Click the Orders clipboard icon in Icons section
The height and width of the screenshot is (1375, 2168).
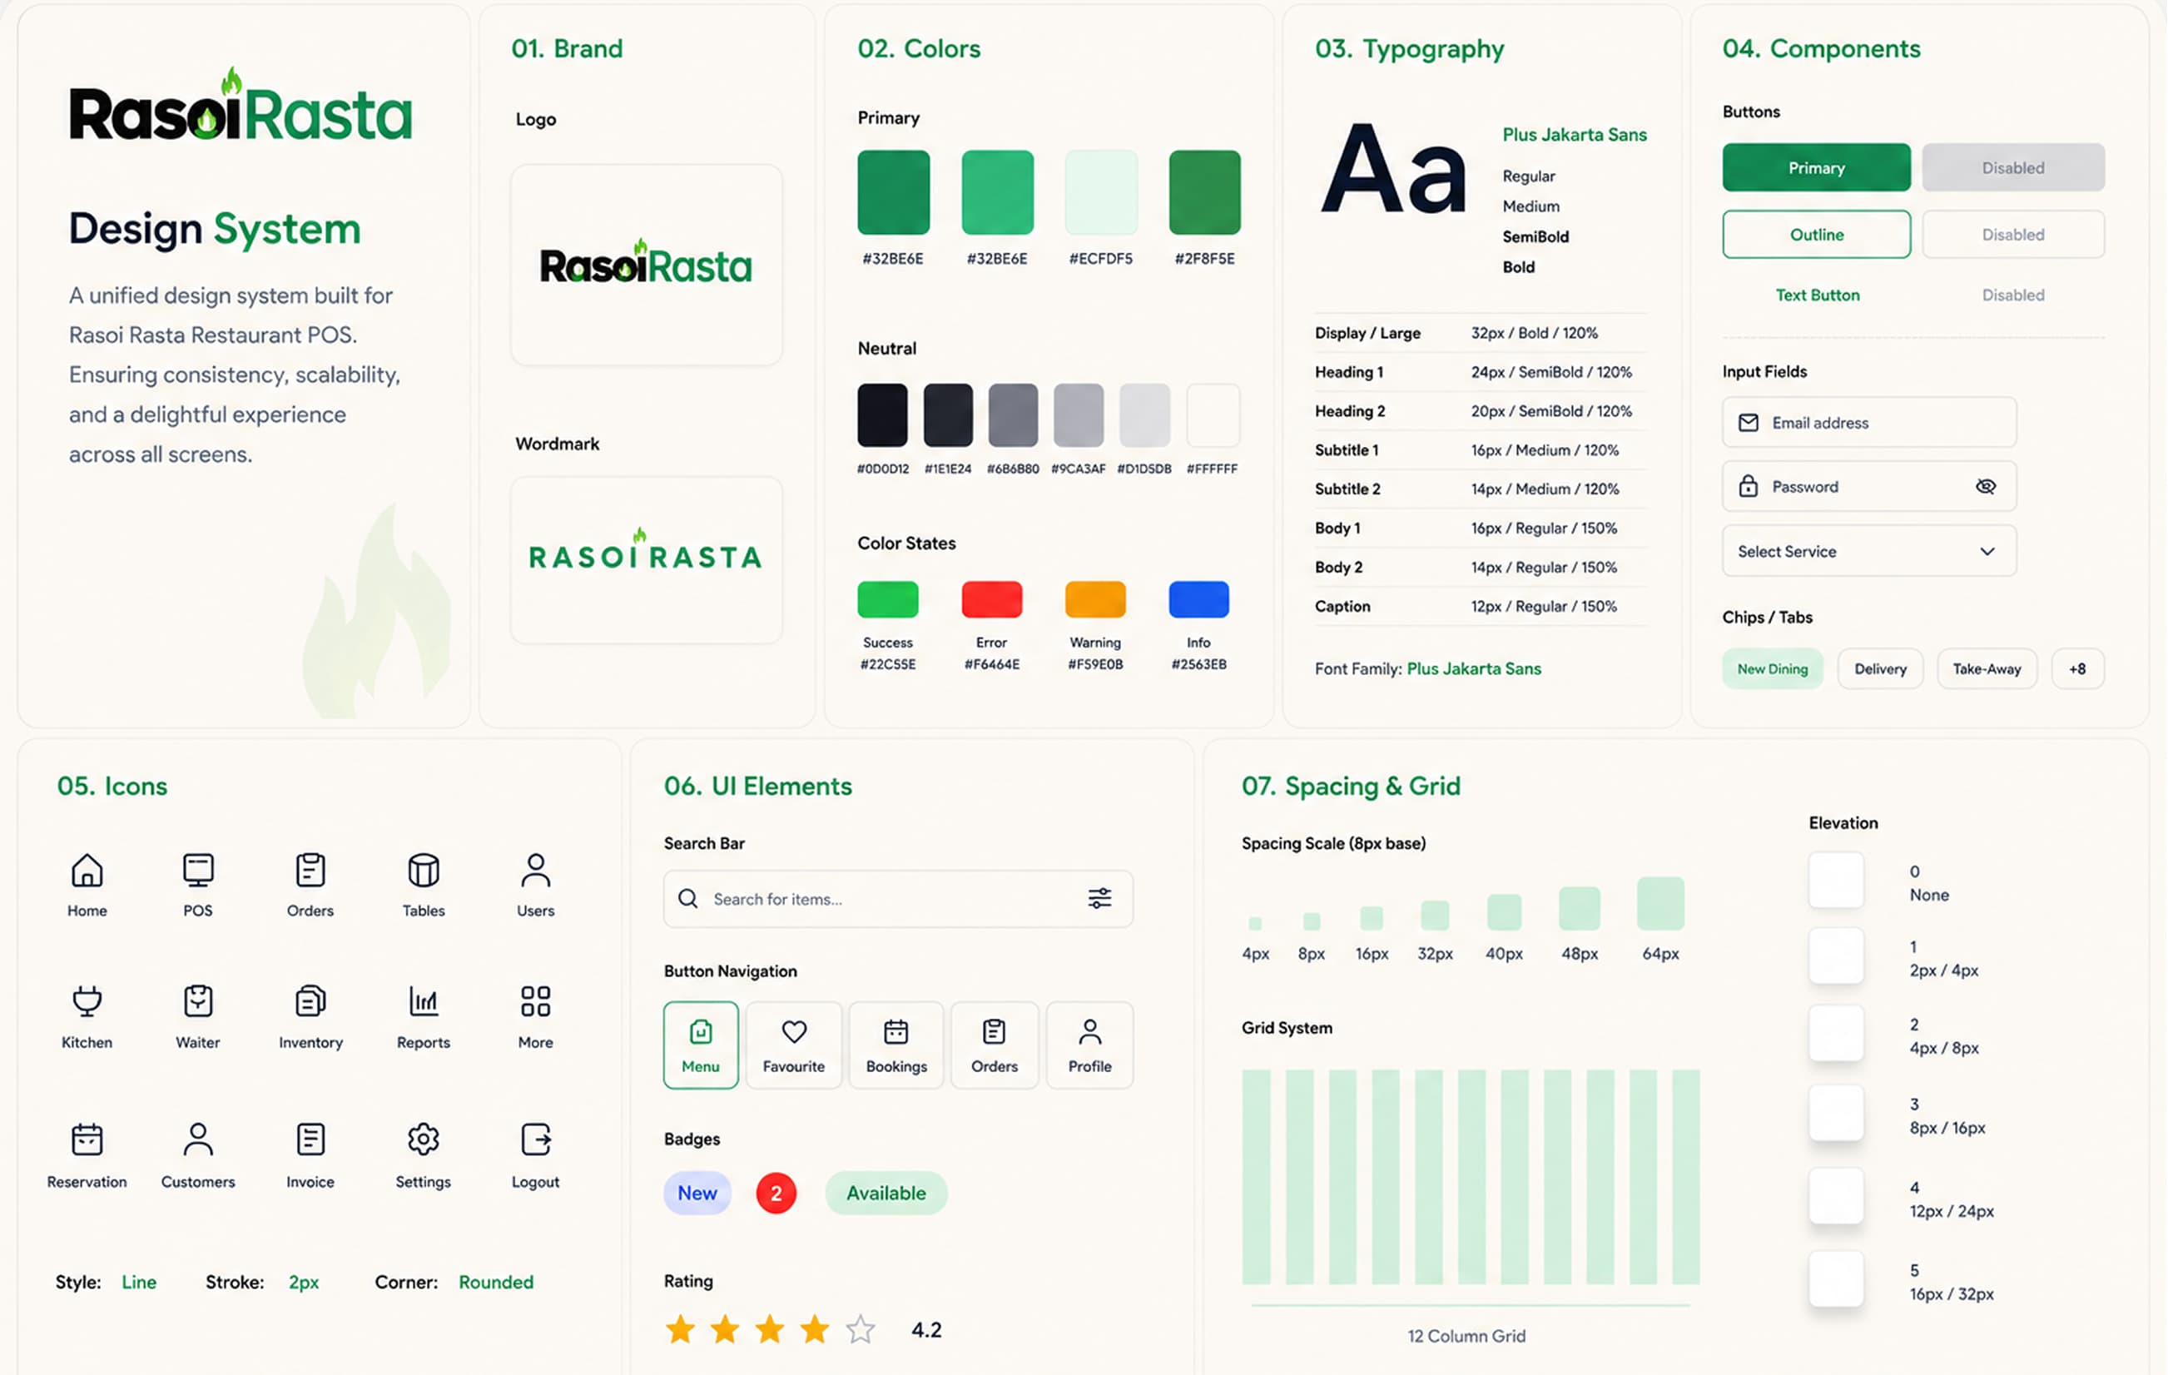click(x=310, y=871)
